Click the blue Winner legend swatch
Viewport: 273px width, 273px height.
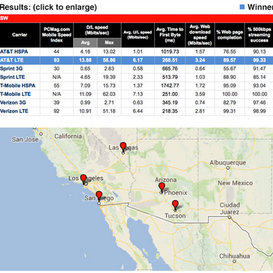click(x=242, y=7)
